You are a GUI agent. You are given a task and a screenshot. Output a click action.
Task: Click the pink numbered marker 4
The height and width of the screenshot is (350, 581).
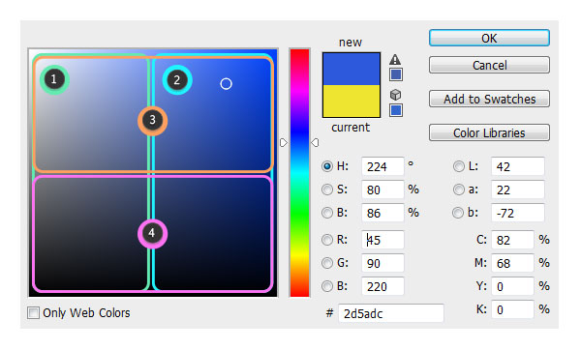pyautogui.click(x=152, y=233)
